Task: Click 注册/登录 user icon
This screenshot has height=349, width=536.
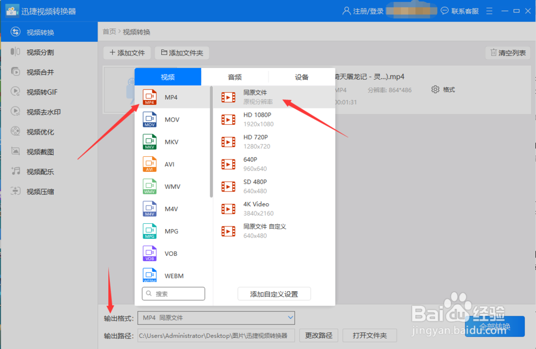Action: (x=346, y=11)
